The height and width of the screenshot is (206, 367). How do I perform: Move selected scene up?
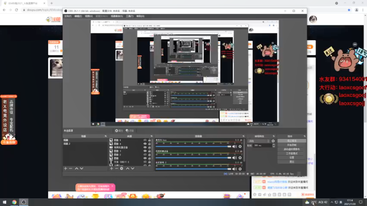(77, 168)
